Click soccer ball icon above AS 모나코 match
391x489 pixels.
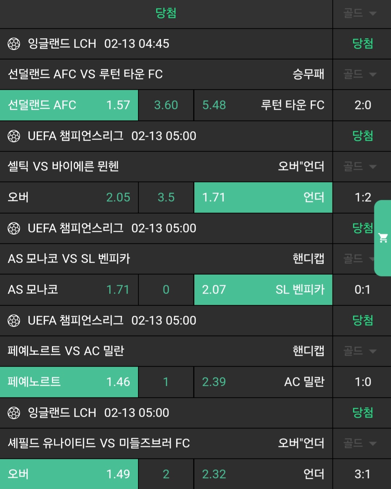click(14, 229)
